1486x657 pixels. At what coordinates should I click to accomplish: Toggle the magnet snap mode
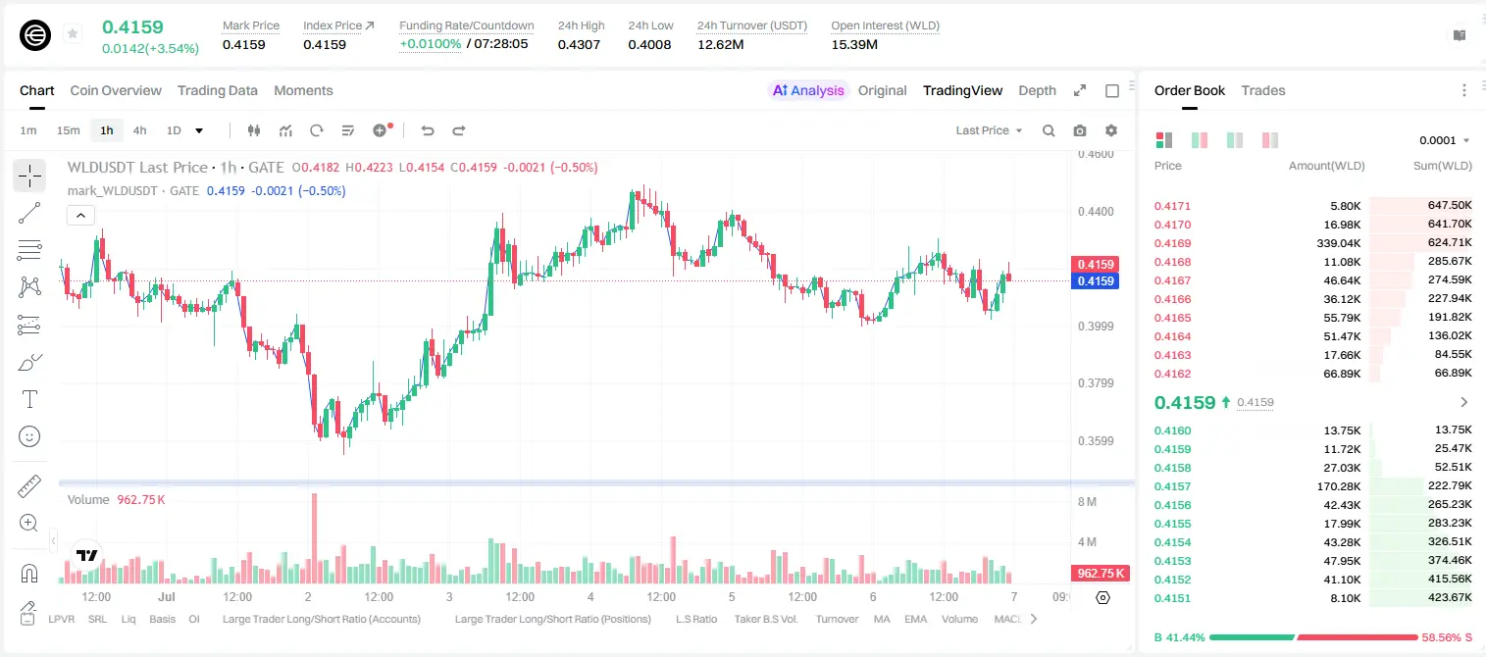pyautogui.click(x=29, y=573)
